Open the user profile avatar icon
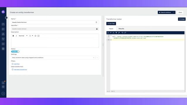The height and width of the screenshot is (105, 187). [3, 94]
